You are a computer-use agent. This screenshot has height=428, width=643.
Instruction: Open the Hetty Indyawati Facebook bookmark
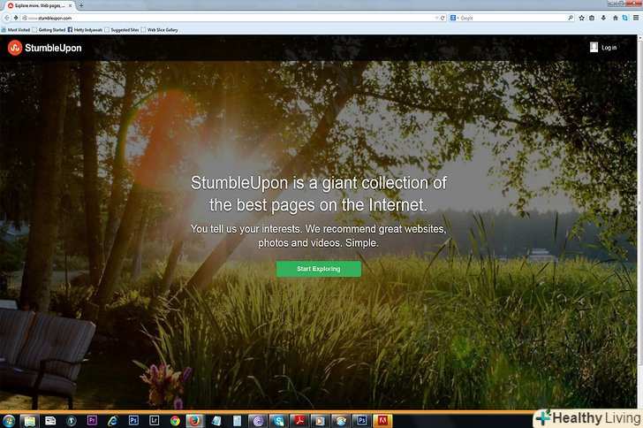point(85,30)
